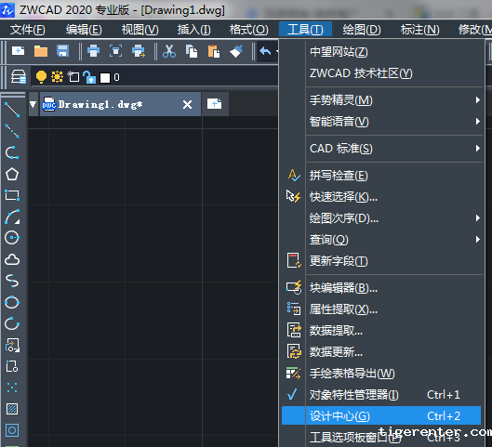Screen dimensions: 492x447
Task: Click the Match Properties brush icon
Action: click(x=236, y=51)
